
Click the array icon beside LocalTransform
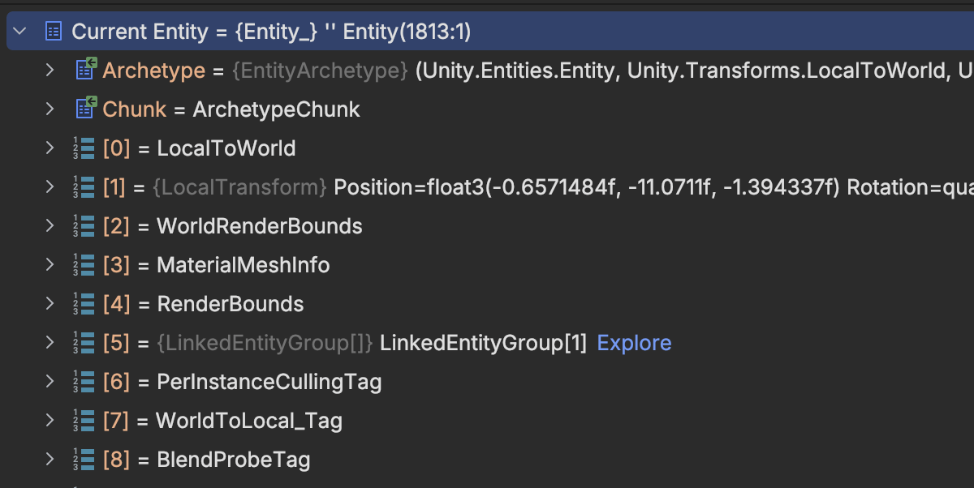point(84,187)
